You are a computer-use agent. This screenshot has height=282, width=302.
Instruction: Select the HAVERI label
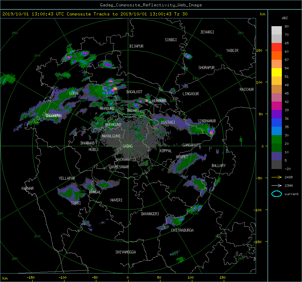(116, 200)
